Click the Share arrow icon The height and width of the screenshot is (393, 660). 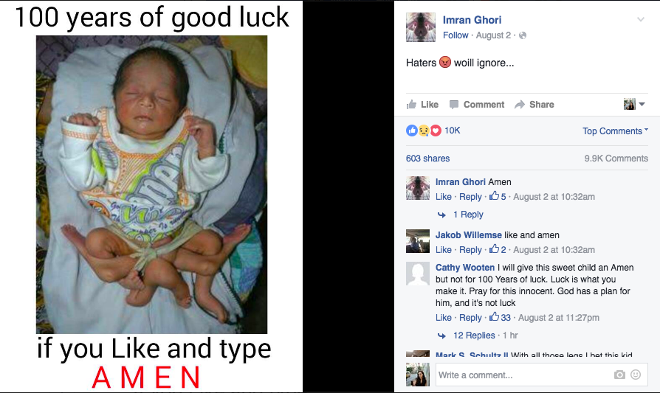click(x=520, y=105)
